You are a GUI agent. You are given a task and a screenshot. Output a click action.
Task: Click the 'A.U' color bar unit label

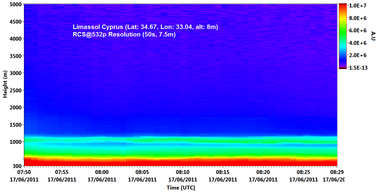(373, 36)
